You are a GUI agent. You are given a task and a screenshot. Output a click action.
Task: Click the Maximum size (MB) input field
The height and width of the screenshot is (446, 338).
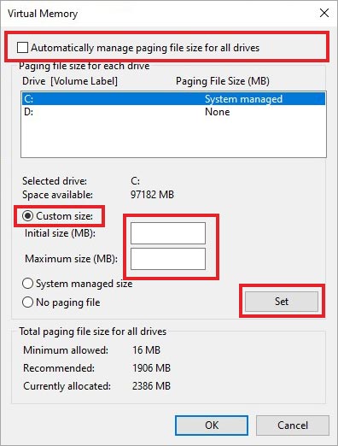[x=168, y=259]
